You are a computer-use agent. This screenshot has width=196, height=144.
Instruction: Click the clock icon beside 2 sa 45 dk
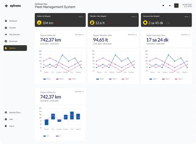pyautogui.click(x=145, y=23)
